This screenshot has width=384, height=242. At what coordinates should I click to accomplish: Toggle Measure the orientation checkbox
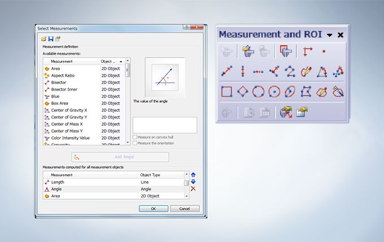pyautogui.click(x=134, y=143)
